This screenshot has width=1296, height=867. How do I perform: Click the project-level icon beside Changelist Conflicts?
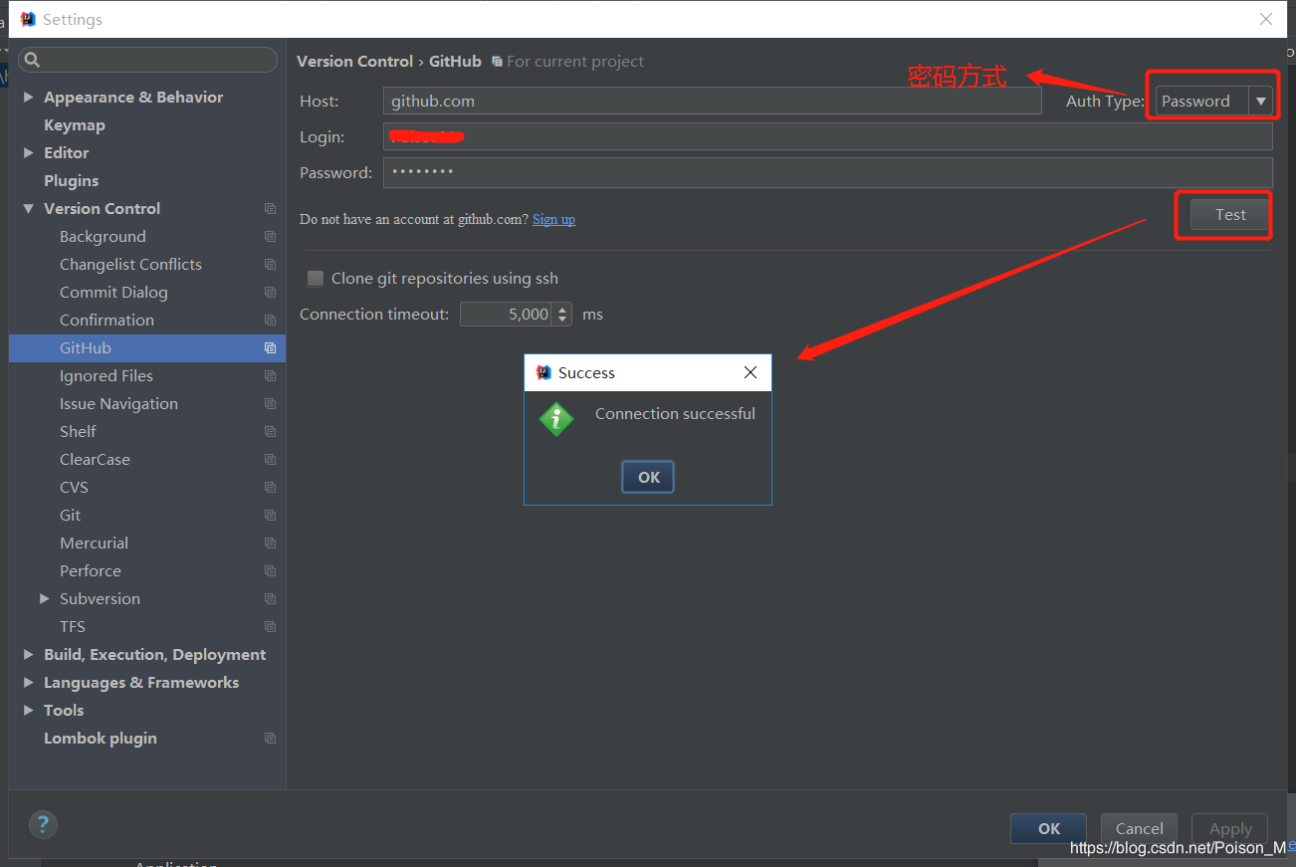[x=270, y=265]
